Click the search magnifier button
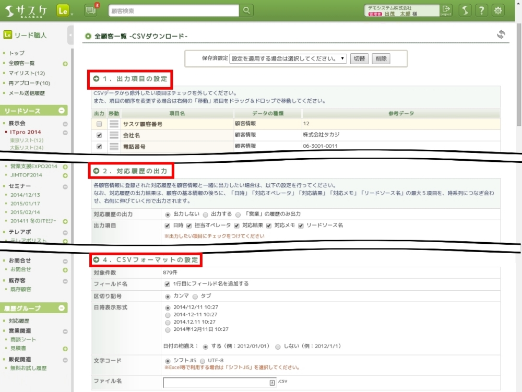This screenshot has height=392, width=522. pyautogui.click(x=246, y=10)
